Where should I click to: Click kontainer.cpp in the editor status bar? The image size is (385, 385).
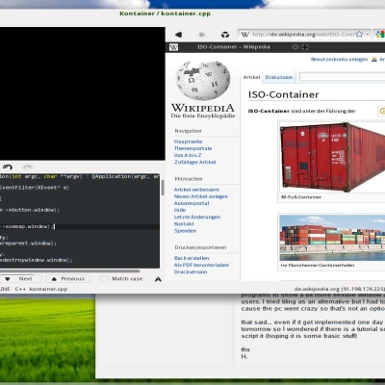(48, 289)
